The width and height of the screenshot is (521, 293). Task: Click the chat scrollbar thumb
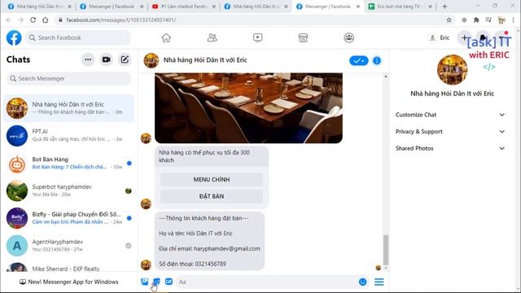coord(385,250)
